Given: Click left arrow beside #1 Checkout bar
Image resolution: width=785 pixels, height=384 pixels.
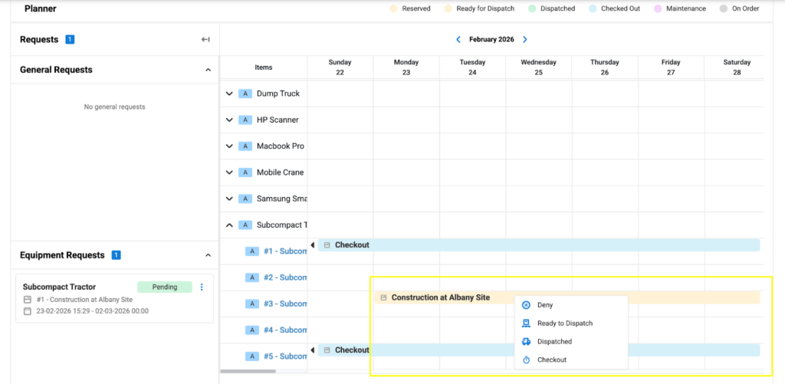Looking at the screenshot, I should click(313, 245).
